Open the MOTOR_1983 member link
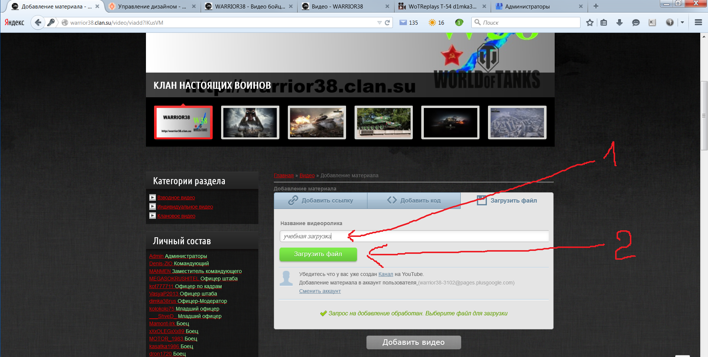The image size is (708, 357). [x=166, y=339]
